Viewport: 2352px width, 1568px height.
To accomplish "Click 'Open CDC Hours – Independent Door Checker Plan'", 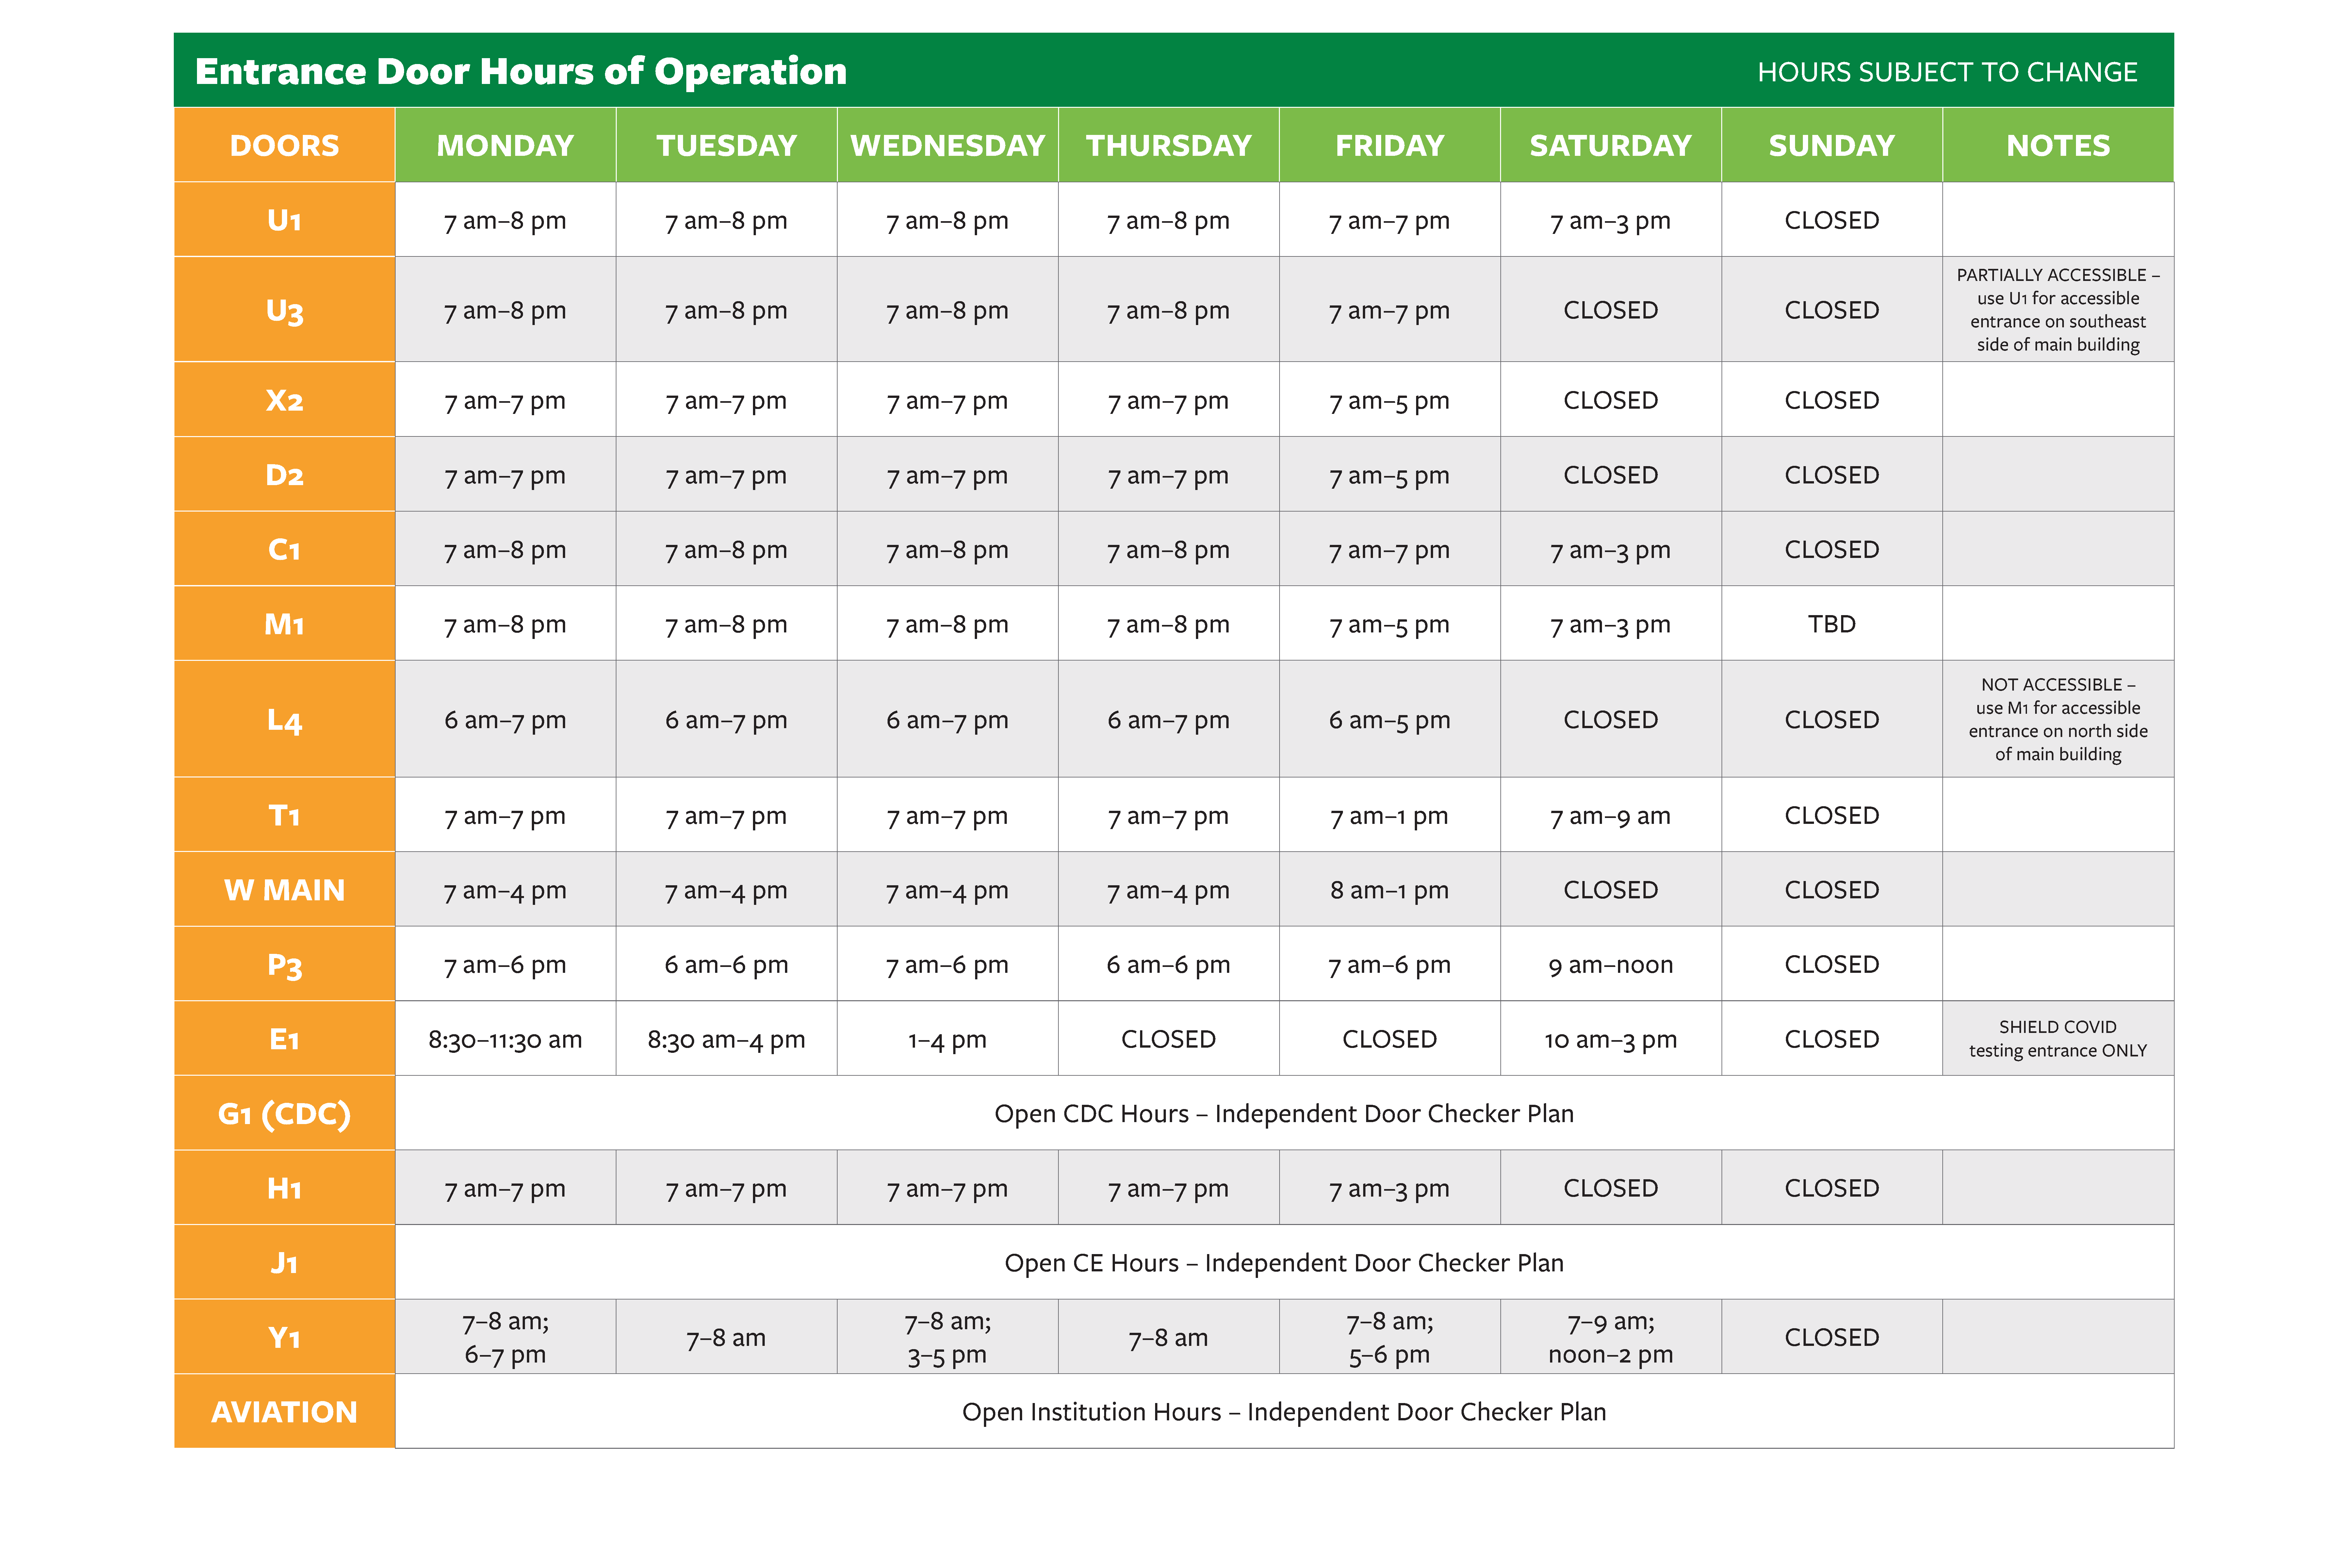I will tap(1284, 1113).
